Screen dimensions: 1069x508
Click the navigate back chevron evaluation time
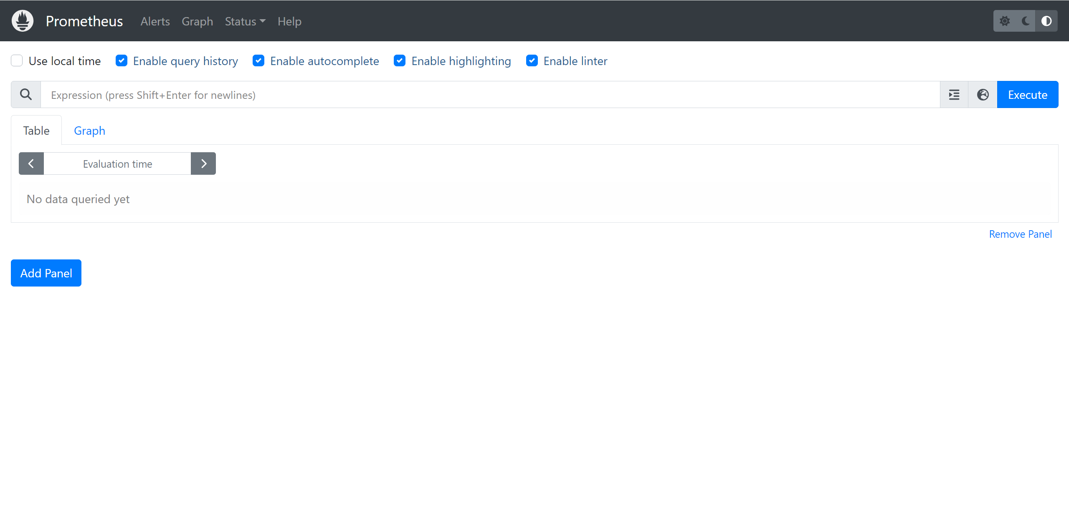point(30,163)
